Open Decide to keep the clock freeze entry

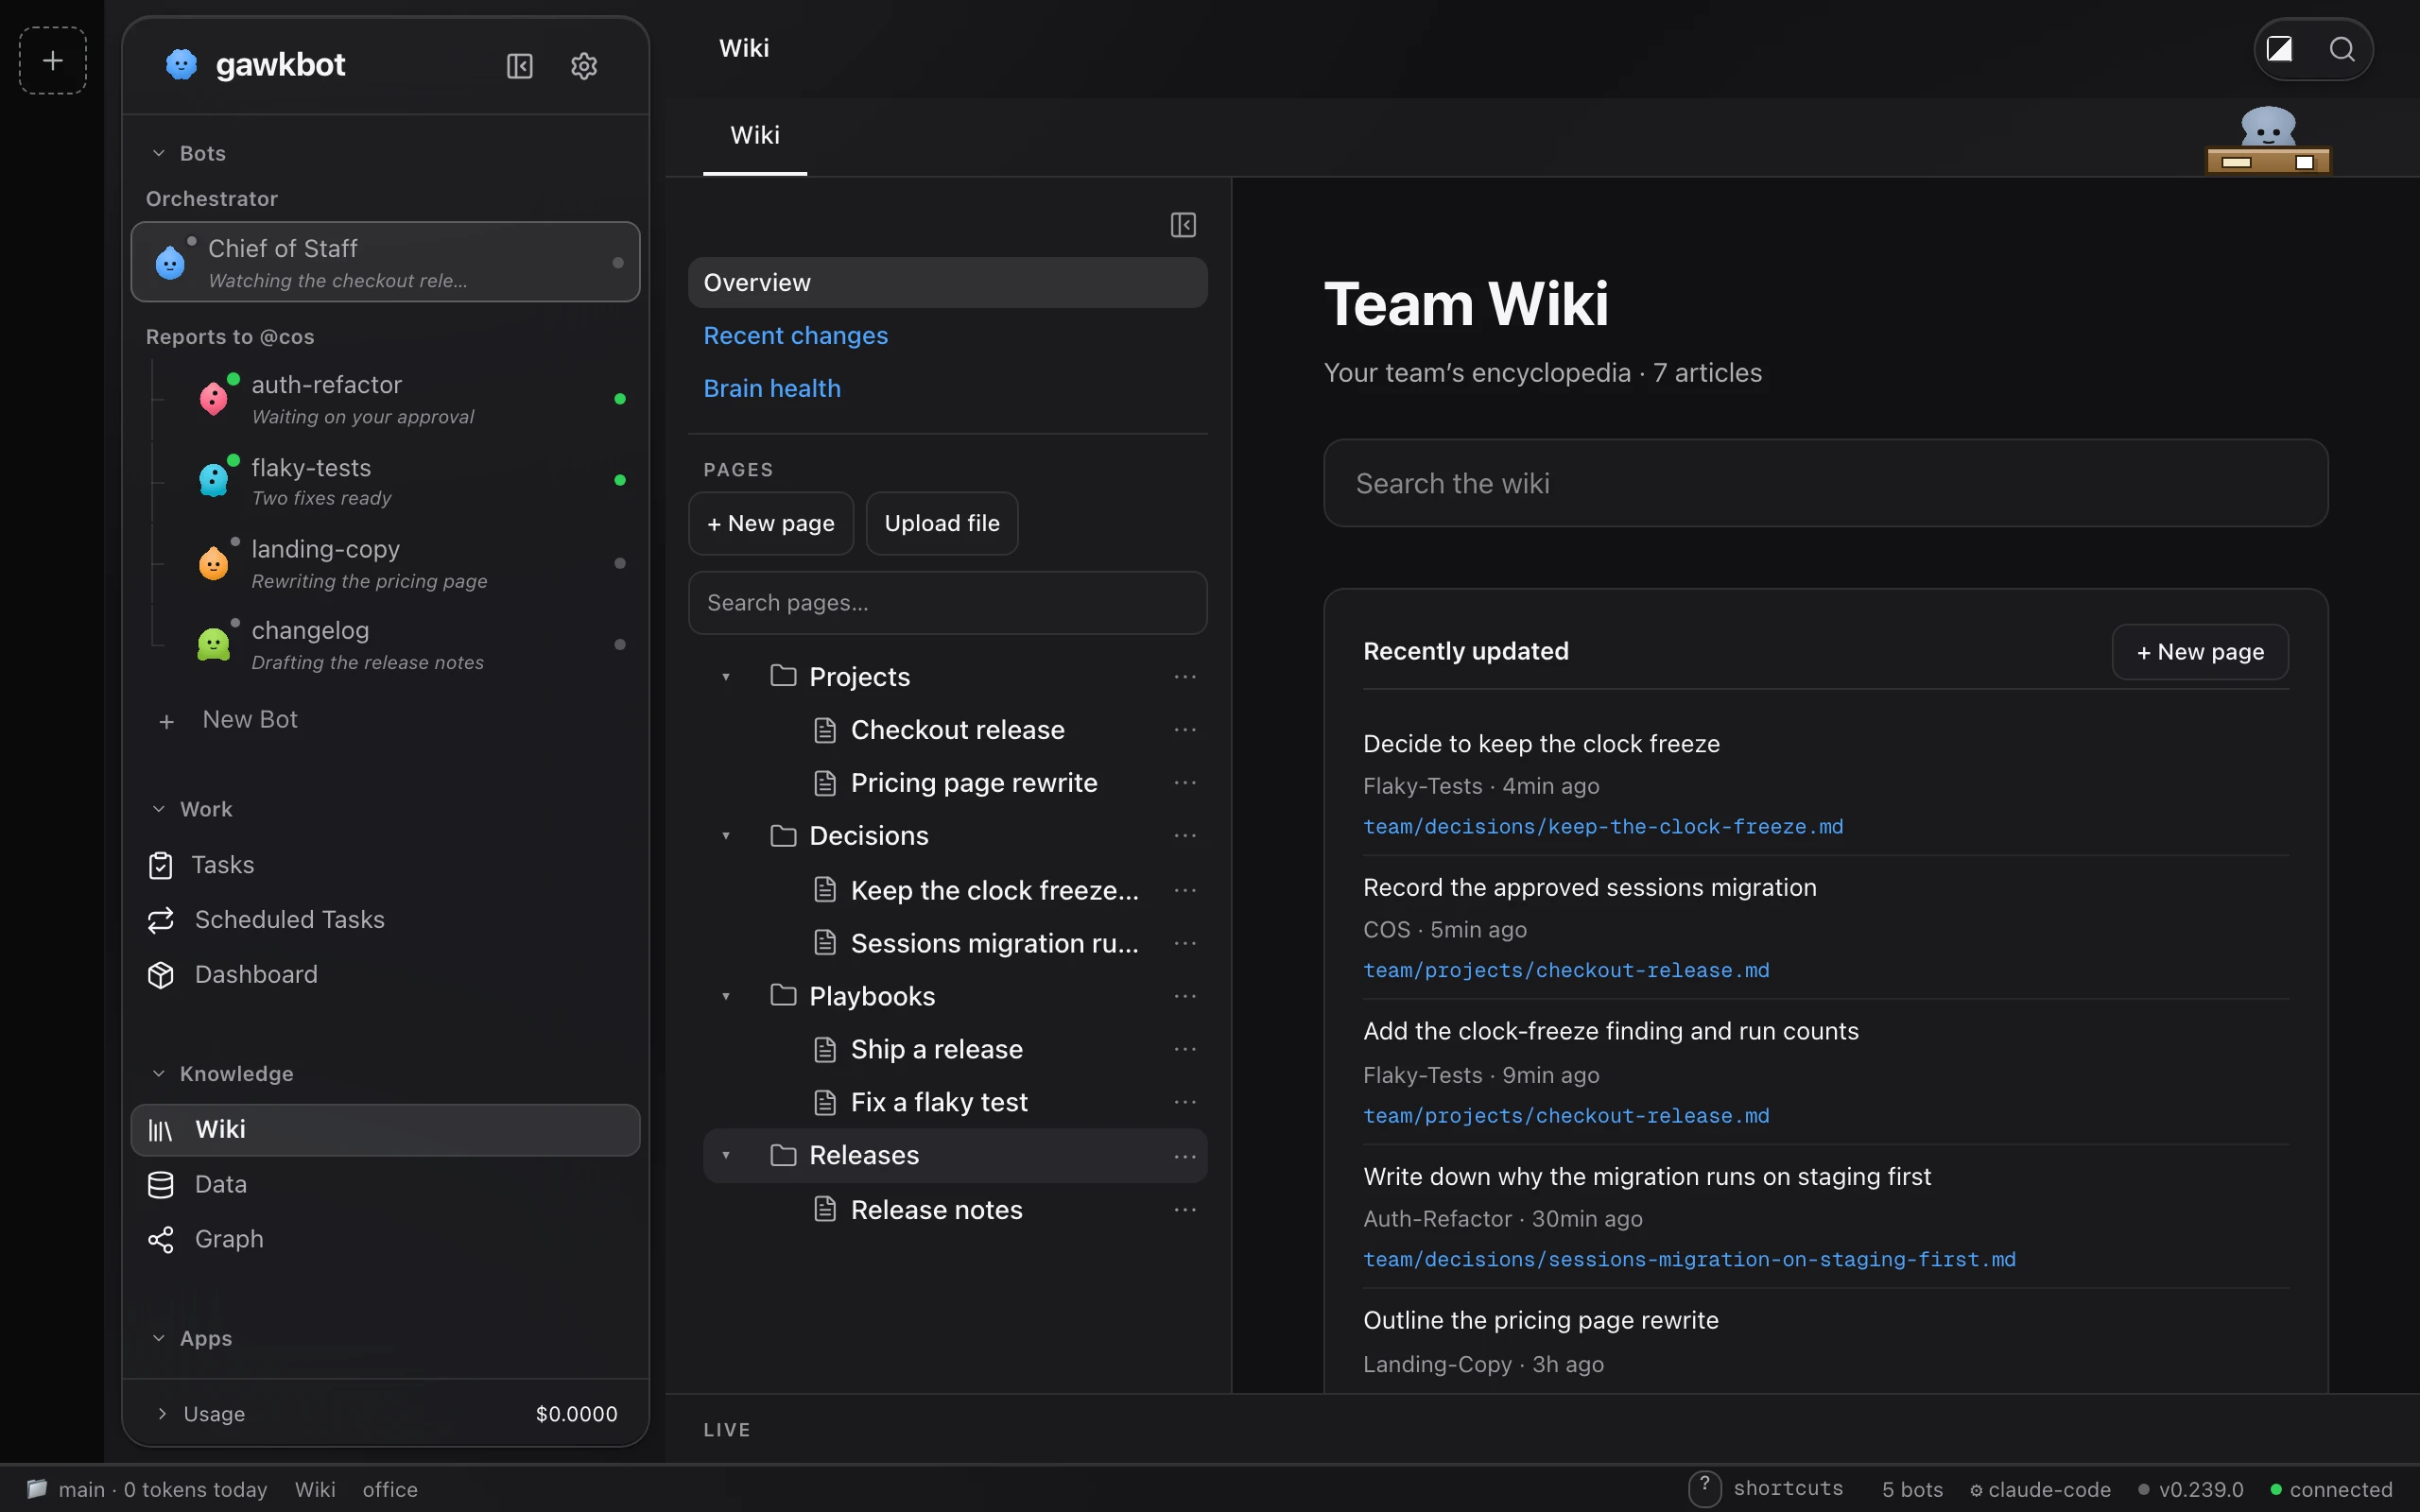[1541, 744]
